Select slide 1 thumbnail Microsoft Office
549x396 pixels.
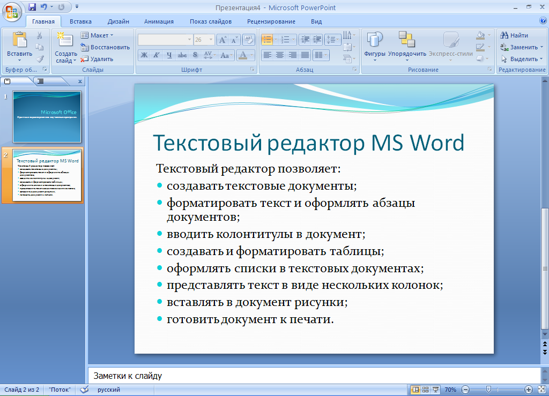[x=47, y=116]
